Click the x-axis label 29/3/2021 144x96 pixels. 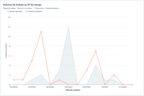[14, 87]
